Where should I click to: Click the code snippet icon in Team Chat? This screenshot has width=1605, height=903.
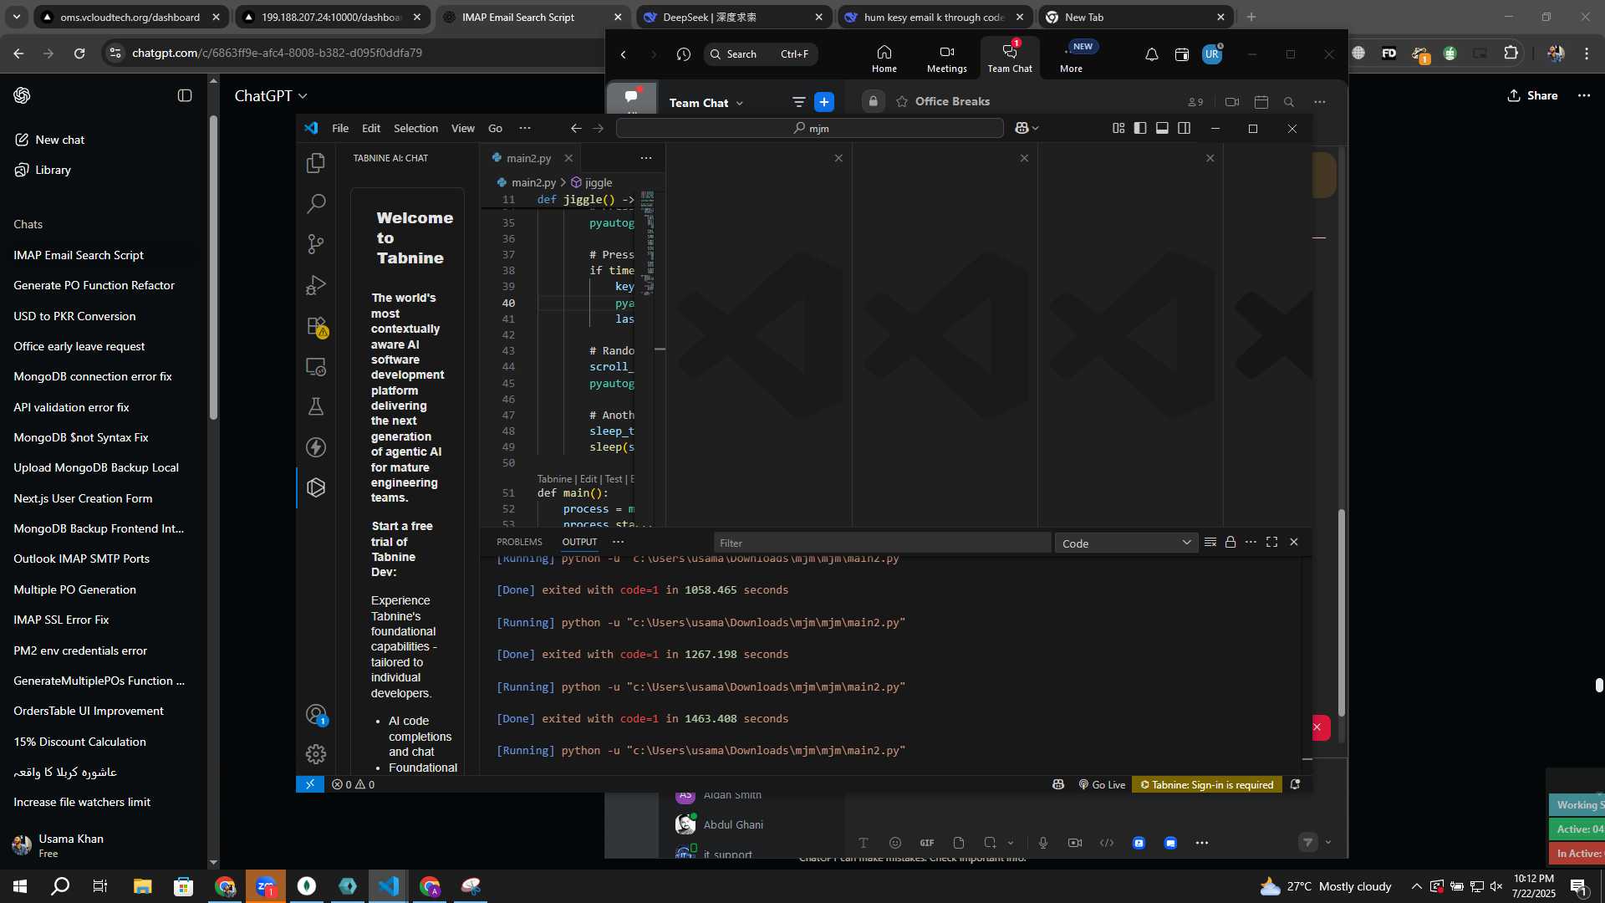pos(1107,843)
